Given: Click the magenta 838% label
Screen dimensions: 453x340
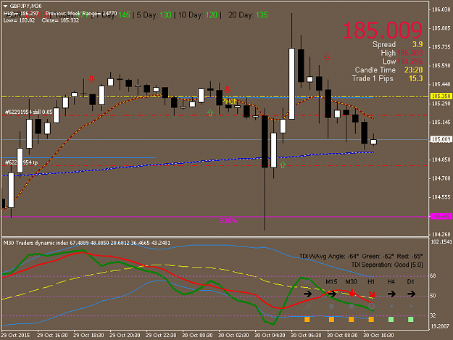Looking at the screenshot, I should 228,221.
